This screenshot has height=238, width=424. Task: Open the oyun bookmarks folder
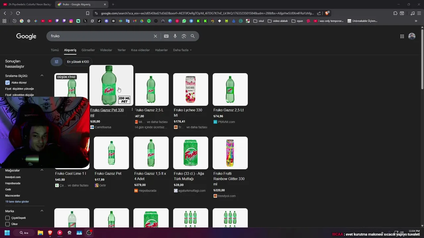[x=297, y=21]
